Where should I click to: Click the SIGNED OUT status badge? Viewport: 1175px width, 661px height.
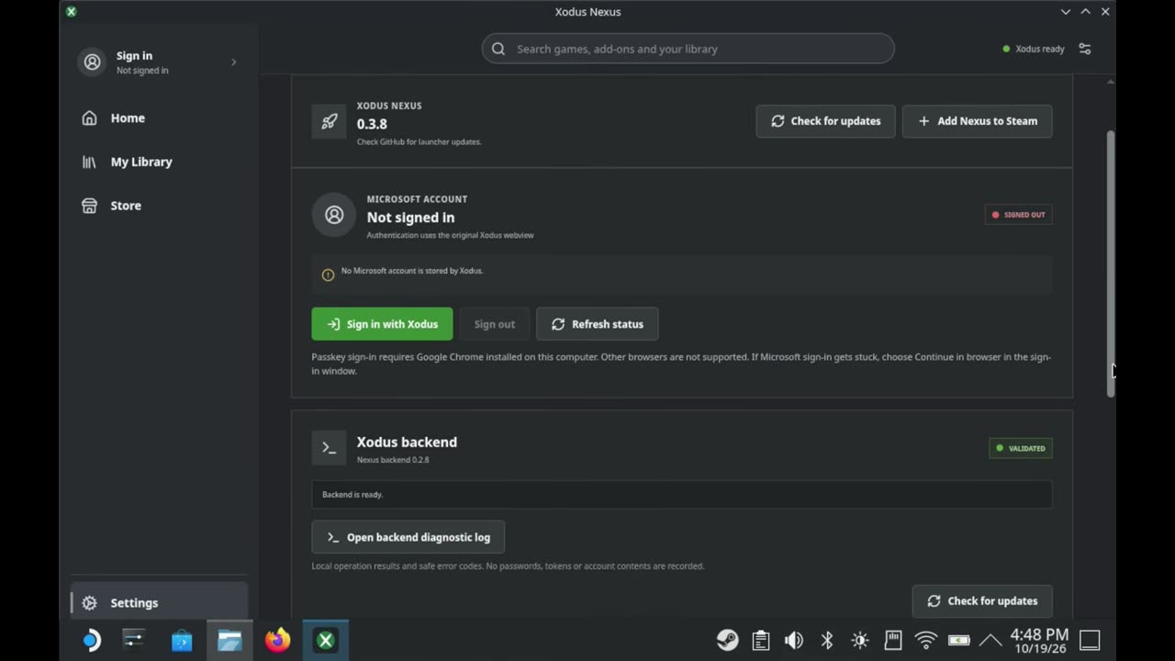click(x=1018, y=215)
